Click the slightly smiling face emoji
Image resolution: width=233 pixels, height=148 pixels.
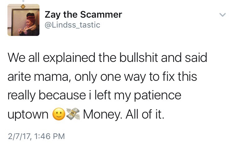point(59,114)
